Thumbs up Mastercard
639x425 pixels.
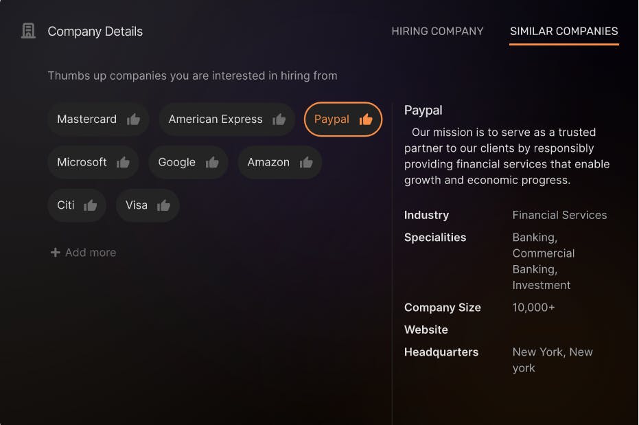tap(133, 119)
